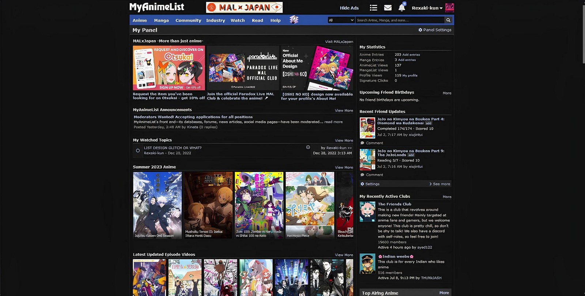The width and height of the screenshot is (585, 296).
Task: Click Add entries next to Manga Entries
Action: click(x=407, y=60)
